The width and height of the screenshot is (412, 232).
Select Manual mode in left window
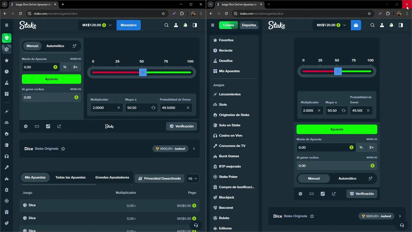[x=33, y=46]
